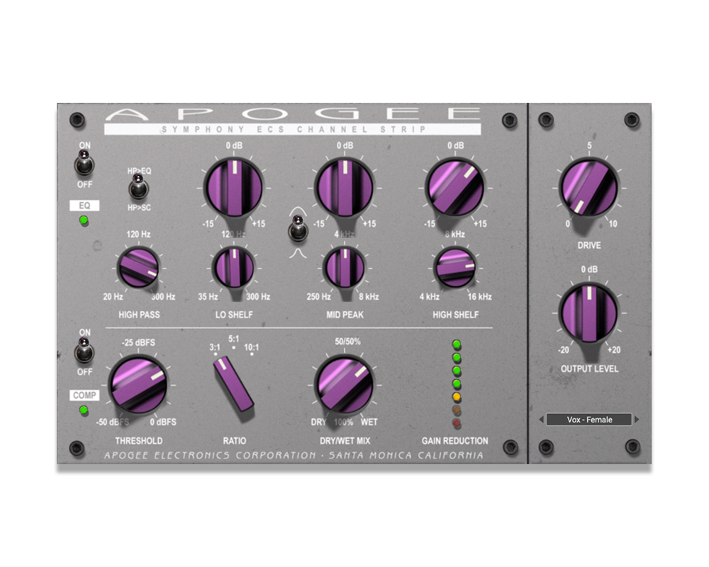Toggle the EQ ON/OFF switch
The image size is (709, 567).
(x=84, y=164)
